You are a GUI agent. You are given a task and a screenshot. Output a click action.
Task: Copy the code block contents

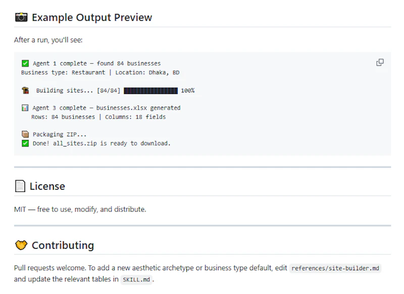tap(380, 62)
